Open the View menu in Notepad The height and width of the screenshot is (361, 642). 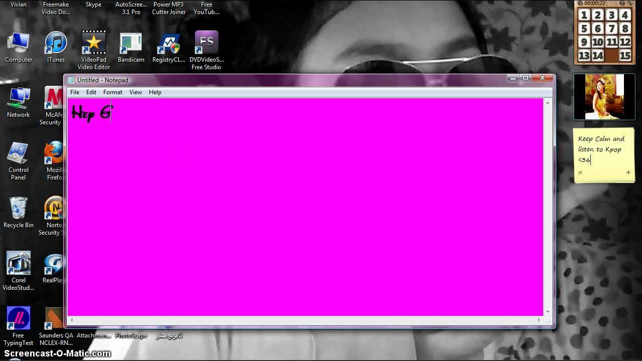pos(135,92)
